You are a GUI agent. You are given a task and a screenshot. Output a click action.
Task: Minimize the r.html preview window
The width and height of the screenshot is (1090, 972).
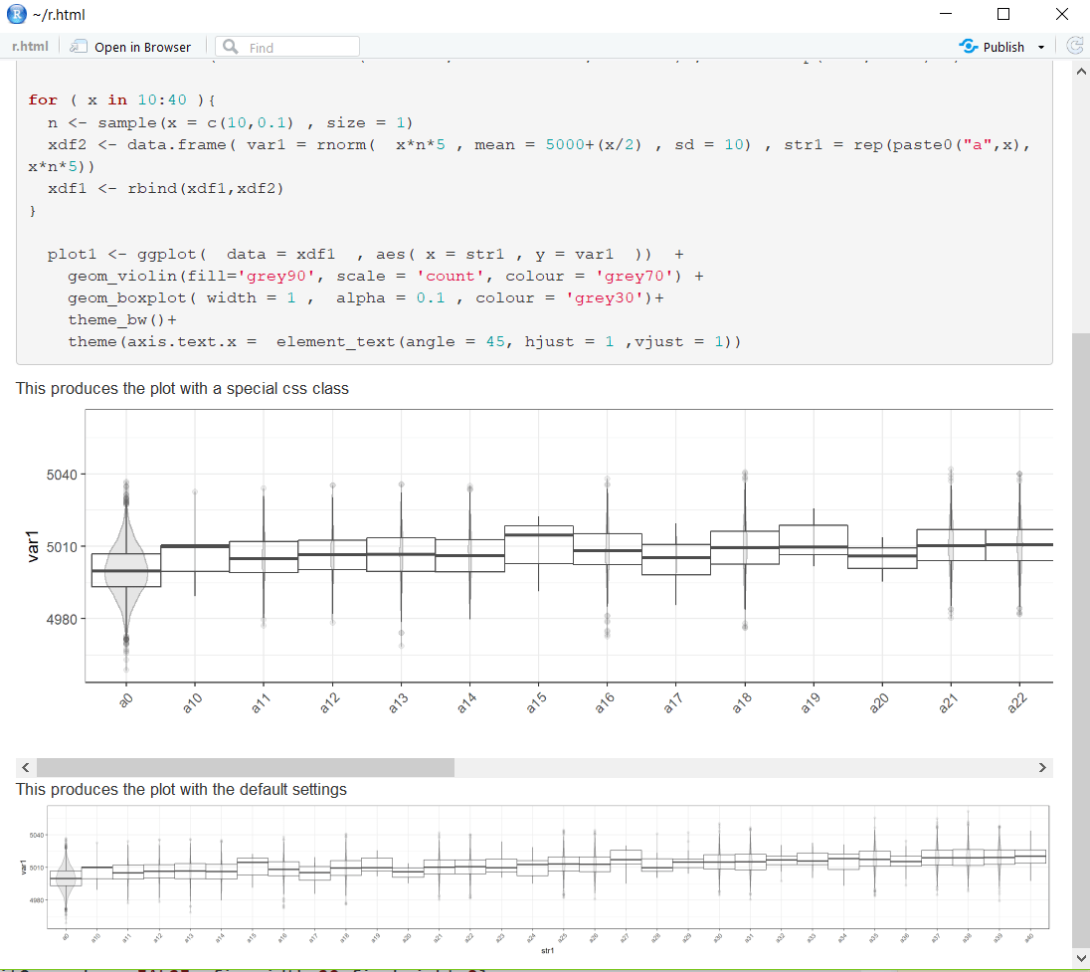[945, 14]
